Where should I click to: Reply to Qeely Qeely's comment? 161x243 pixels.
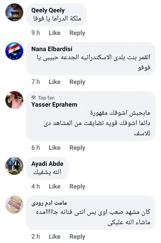pyautogui.click(x=77, y=33)
